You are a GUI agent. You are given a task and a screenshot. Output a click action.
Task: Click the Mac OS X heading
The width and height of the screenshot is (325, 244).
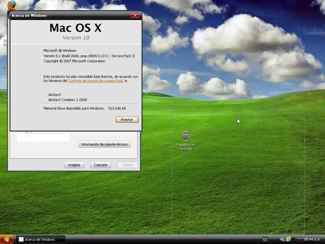tap(76, 28)
